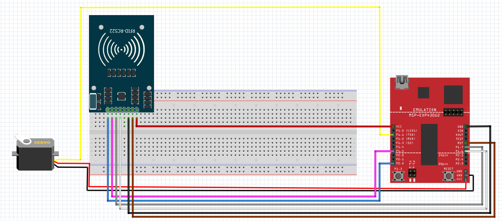Click the mini USB connector on LaunchPad
The image size is (502, 221).
[x=403, y=82]
